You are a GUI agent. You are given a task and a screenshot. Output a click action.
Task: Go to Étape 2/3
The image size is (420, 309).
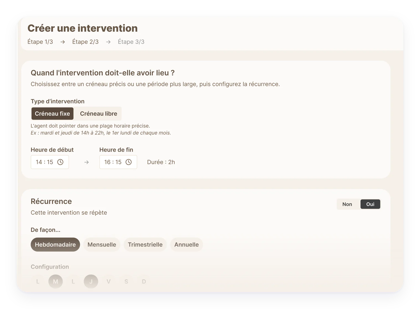pos(85,42)
